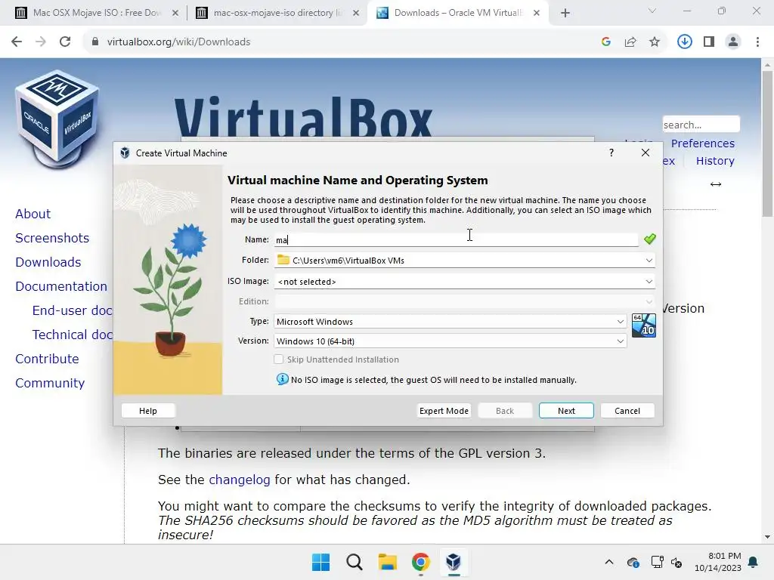
Task: Click the folder icon in Folder field
Action: pos(283,260)
